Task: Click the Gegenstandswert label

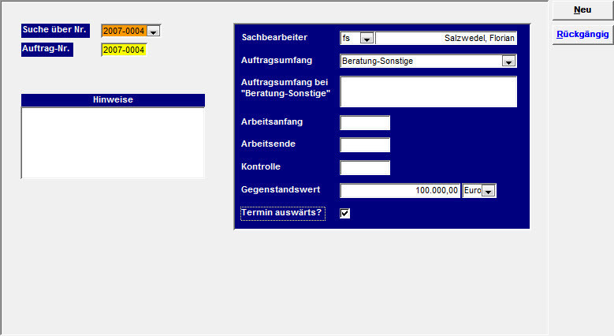Action: (x=281, y=190)
